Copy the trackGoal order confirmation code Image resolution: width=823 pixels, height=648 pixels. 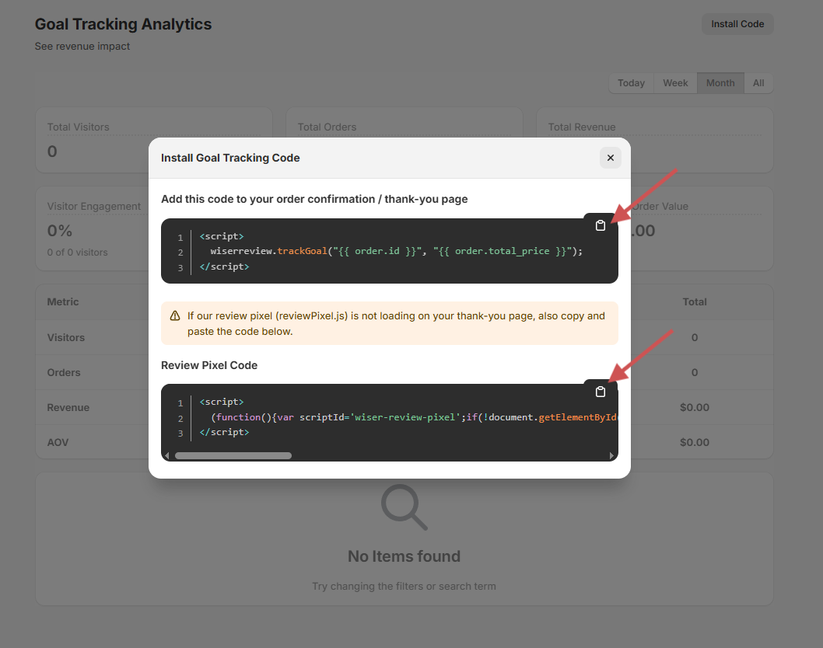pos(600,225)
